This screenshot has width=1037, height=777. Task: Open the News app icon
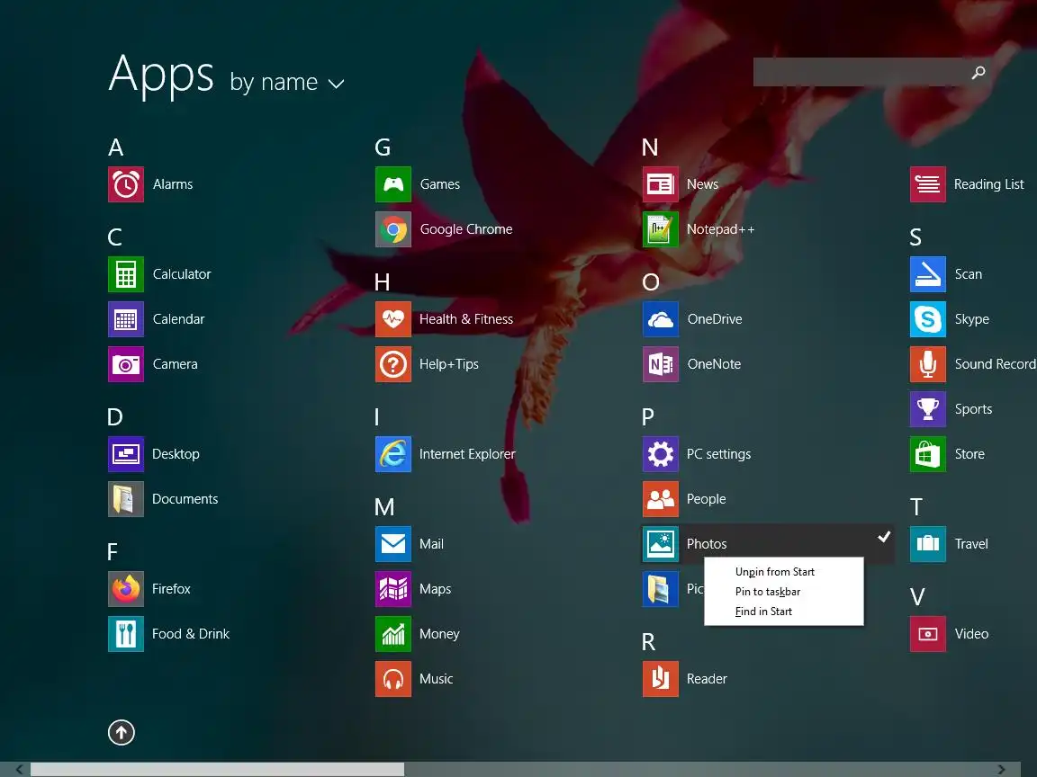click(660, 184)
